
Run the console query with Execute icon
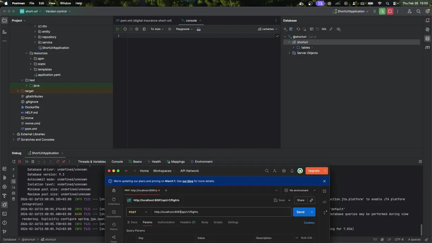[x=117, y=29]
